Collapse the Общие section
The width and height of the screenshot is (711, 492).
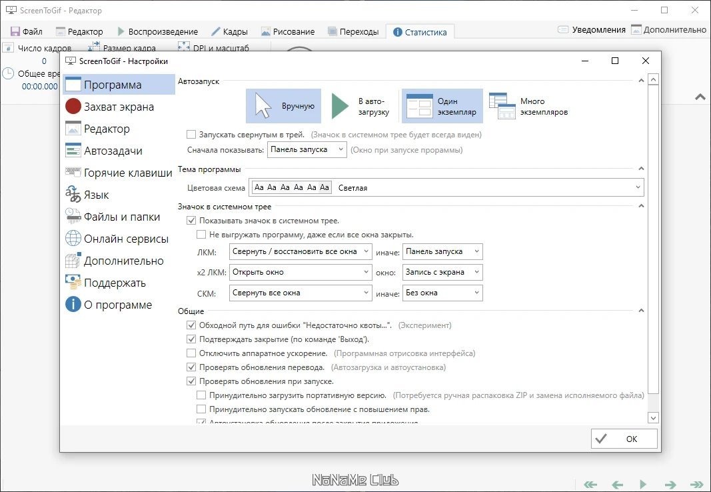(641, 311)
